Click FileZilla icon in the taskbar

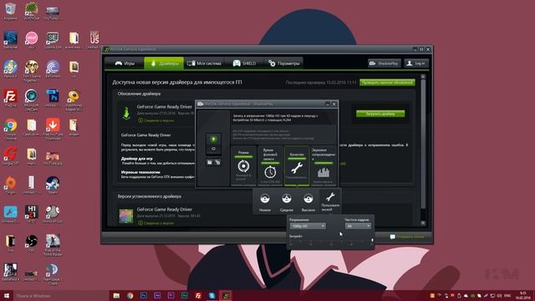[198, 295]
